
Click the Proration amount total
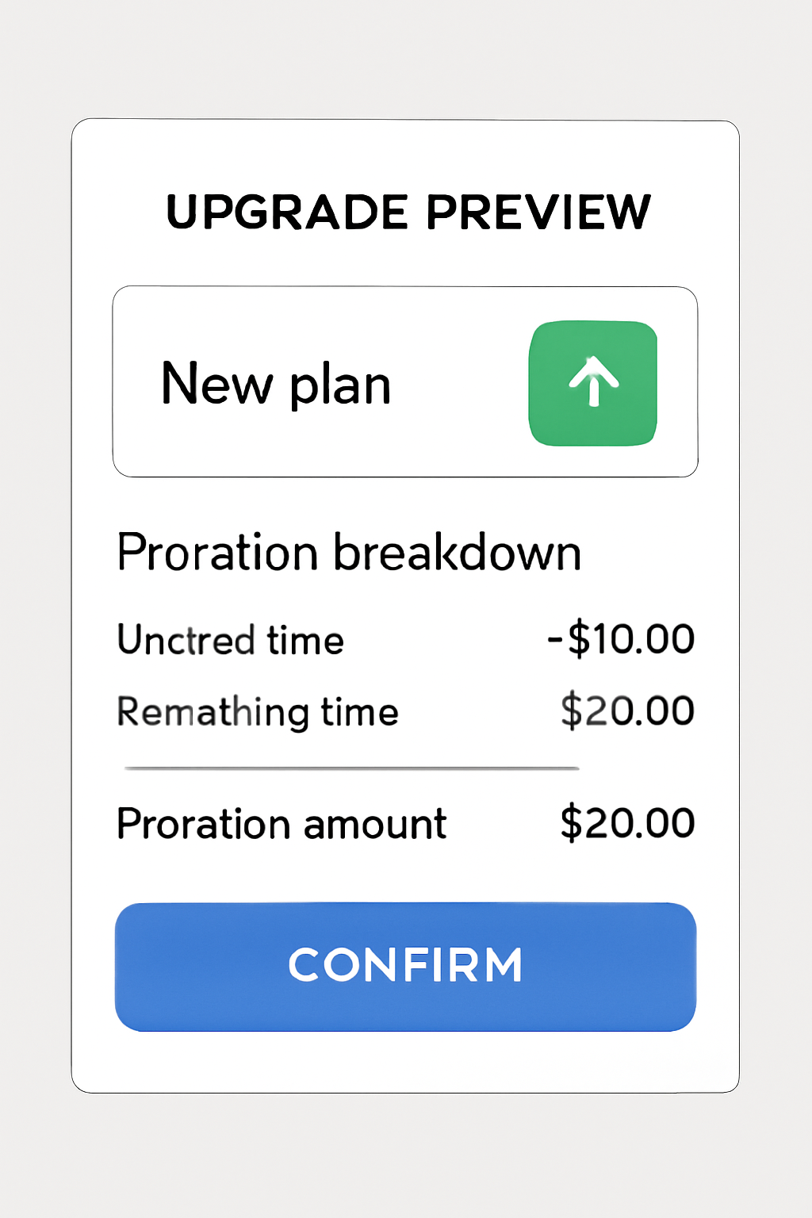coord(282,824)
